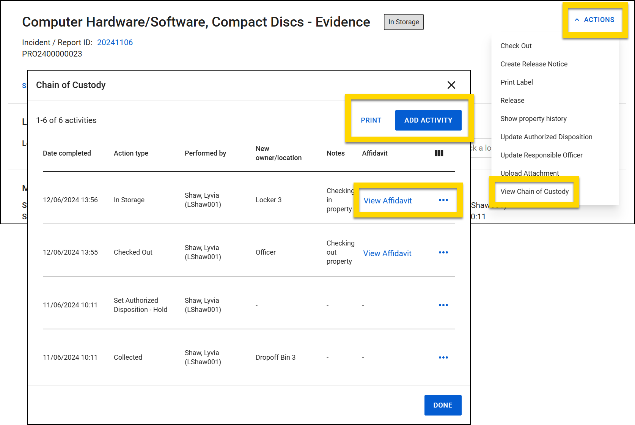Image resolution: width=635 pixels, height=425 pixels.
Task: Choose Create Release Notice option
Action: pos(534,64)
